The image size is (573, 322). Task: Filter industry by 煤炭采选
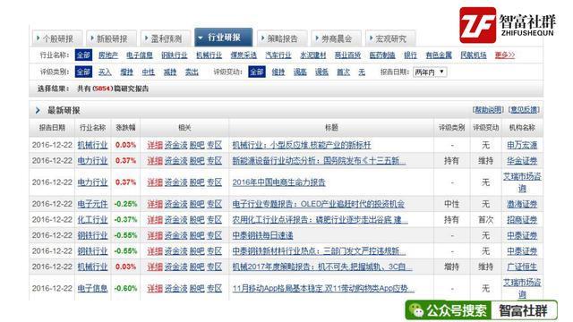244,55
